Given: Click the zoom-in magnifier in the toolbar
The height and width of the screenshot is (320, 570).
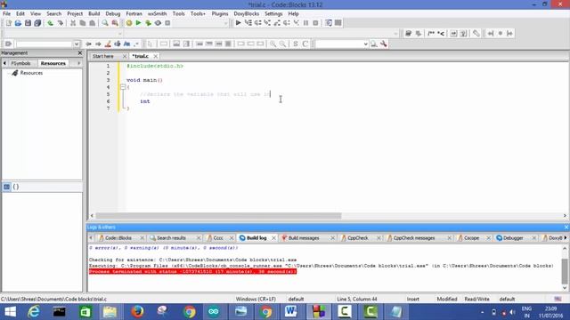Looking at the screenshot, I should (273, 44).
